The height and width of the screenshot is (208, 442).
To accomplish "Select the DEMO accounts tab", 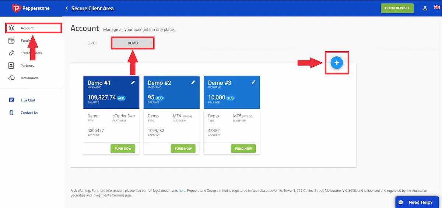I will click(133, 43).
